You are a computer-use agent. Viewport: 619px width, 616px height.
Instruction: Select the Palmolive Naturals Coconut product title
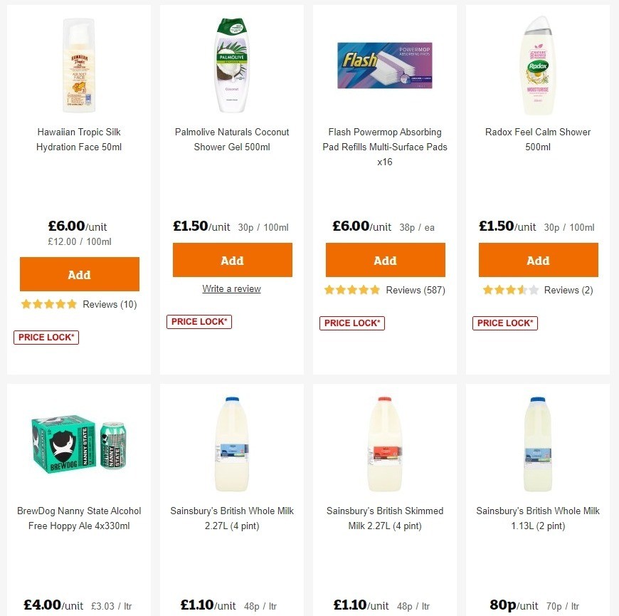[x=231, y=140]
